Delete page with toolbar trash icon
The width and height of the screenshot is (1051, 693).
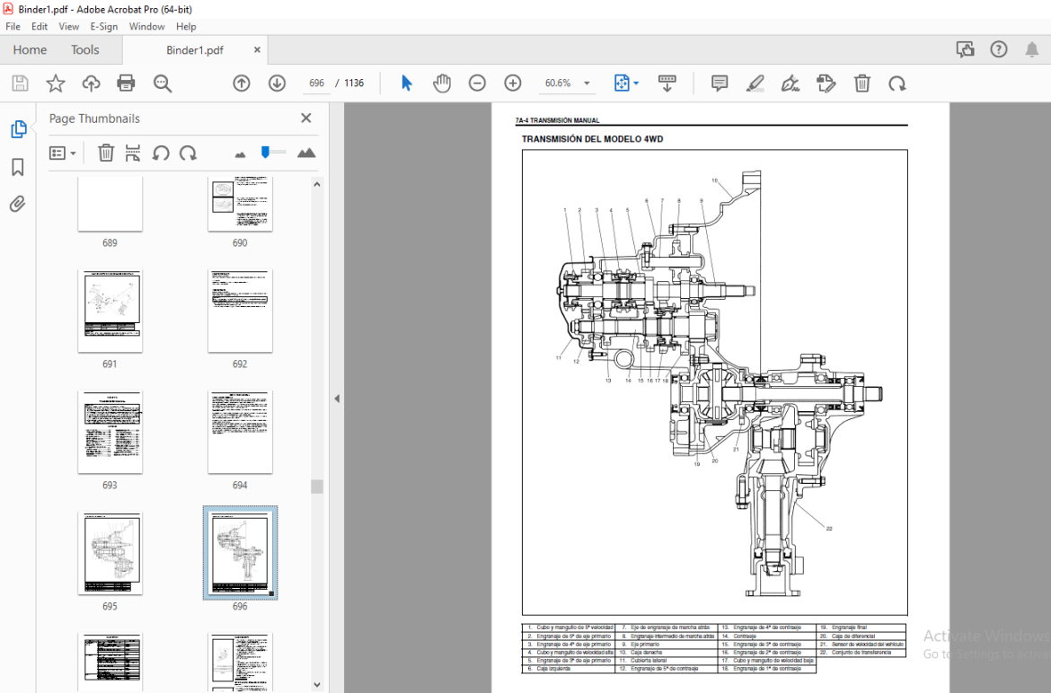[x=862, y=83]
